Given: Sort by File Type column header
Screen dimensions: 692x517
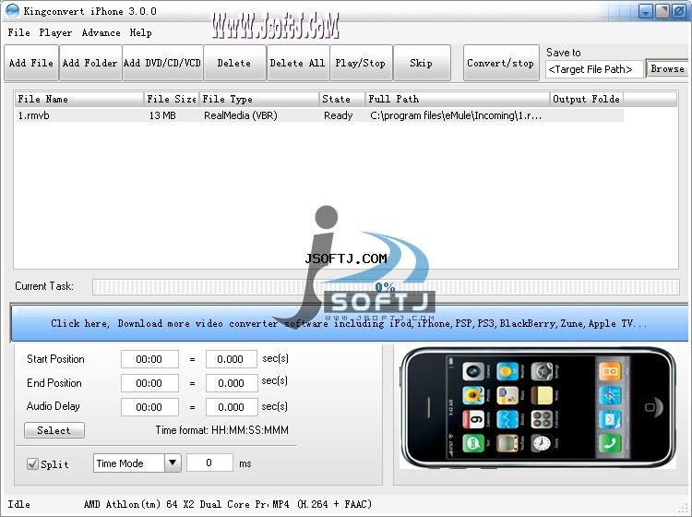Looking at the screenshot, I should (x=259, y=99).
